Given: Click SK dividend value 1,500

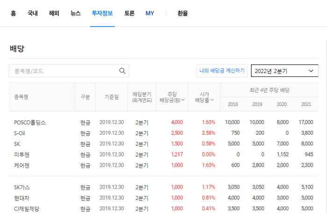Looking at the screenshot, I should click(177, 144).
